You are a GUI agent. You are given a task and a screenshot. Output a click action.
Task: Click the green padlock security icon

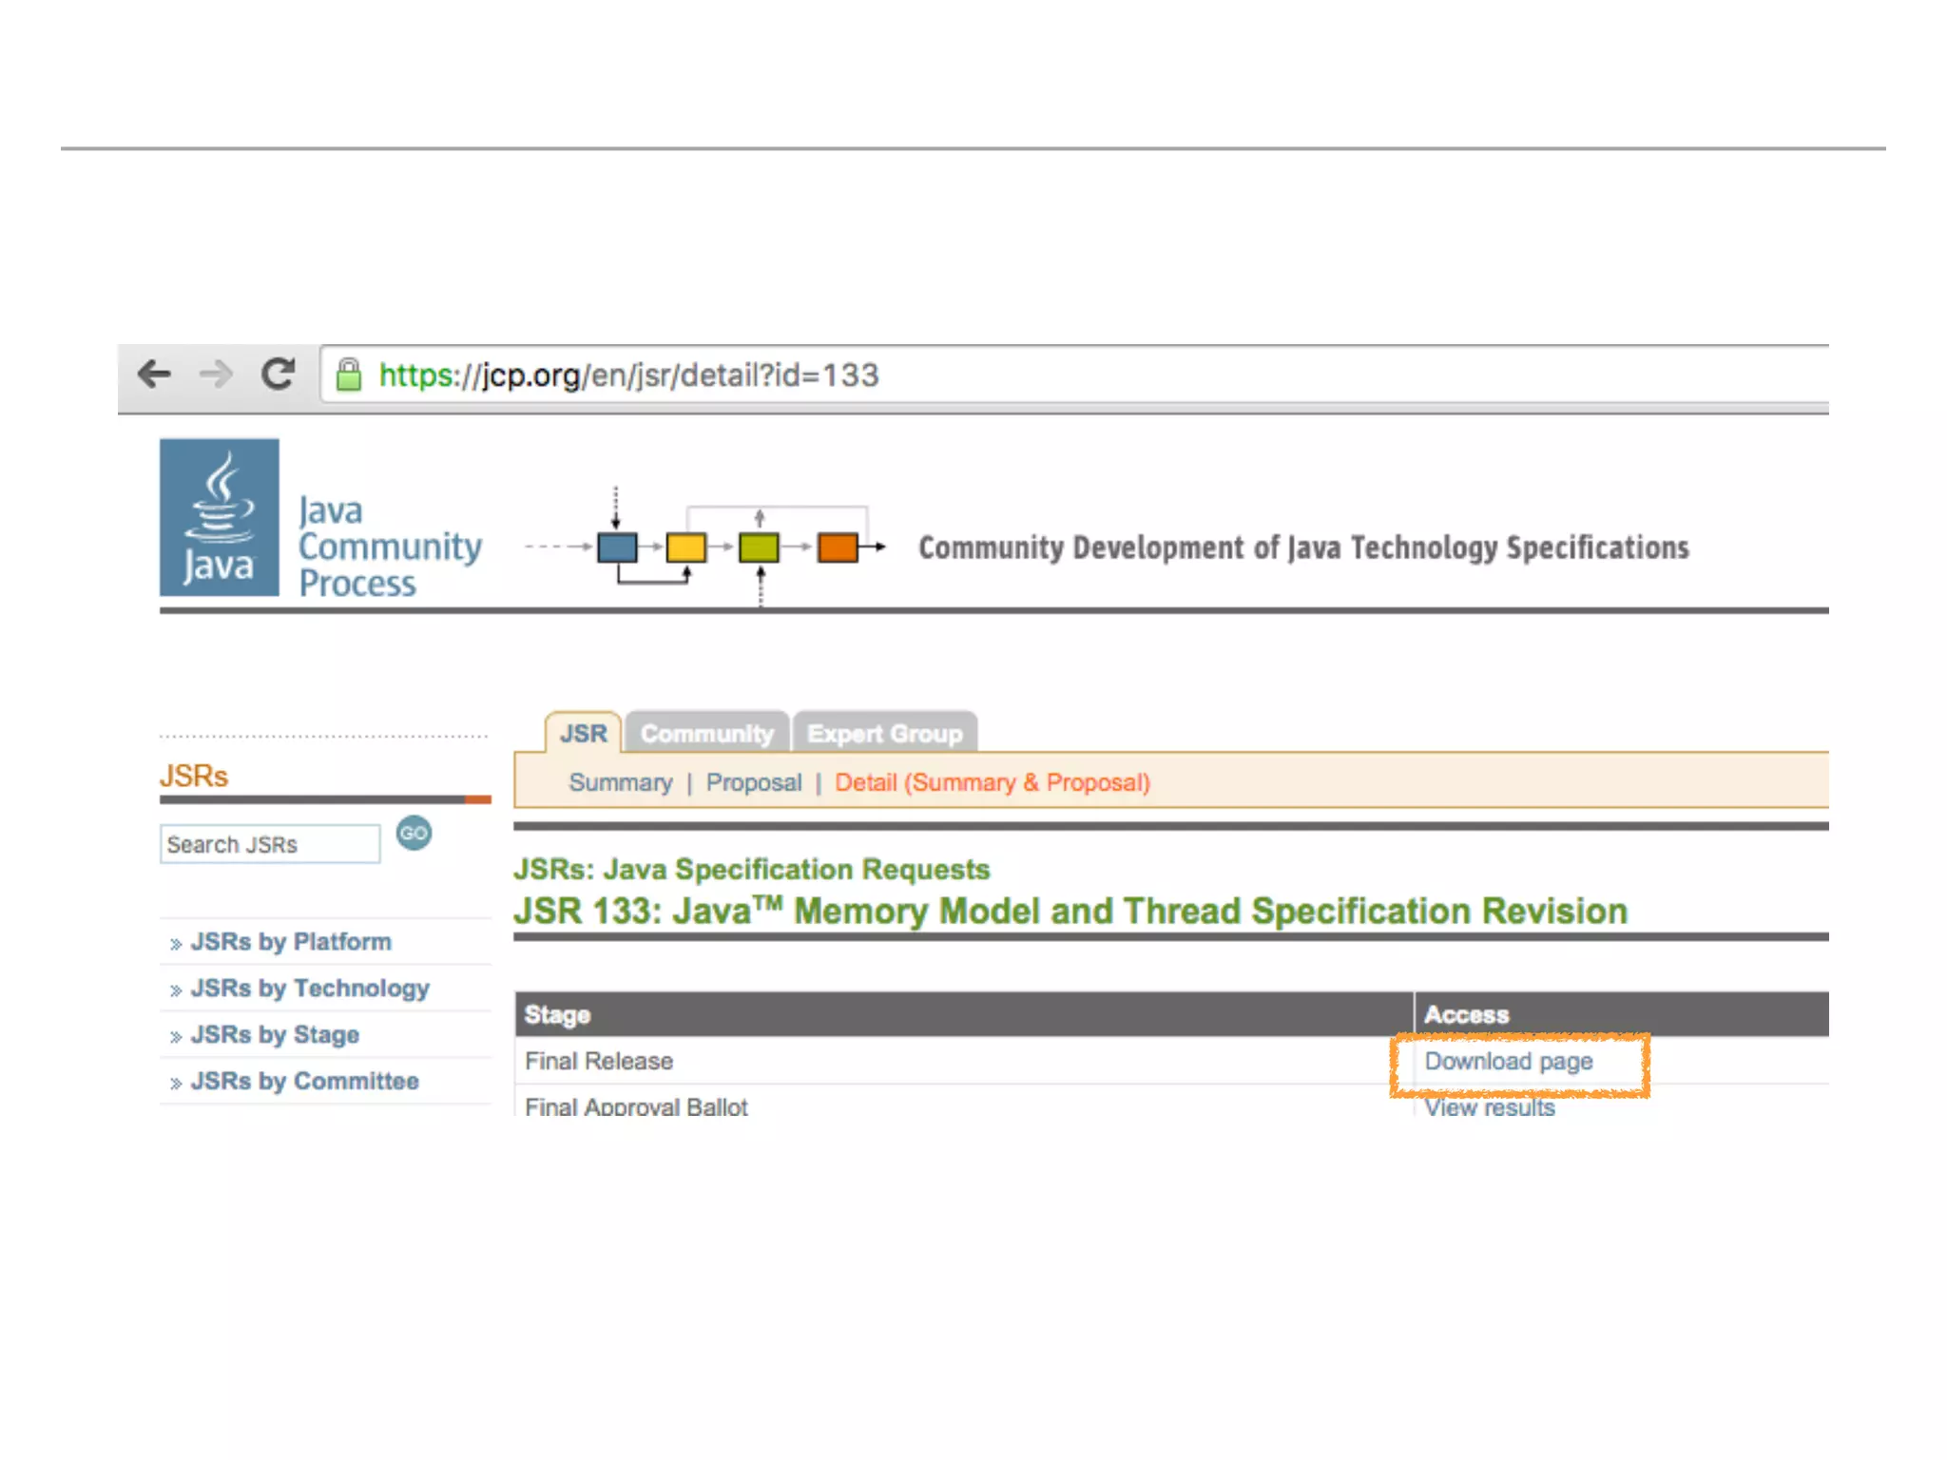349,375
